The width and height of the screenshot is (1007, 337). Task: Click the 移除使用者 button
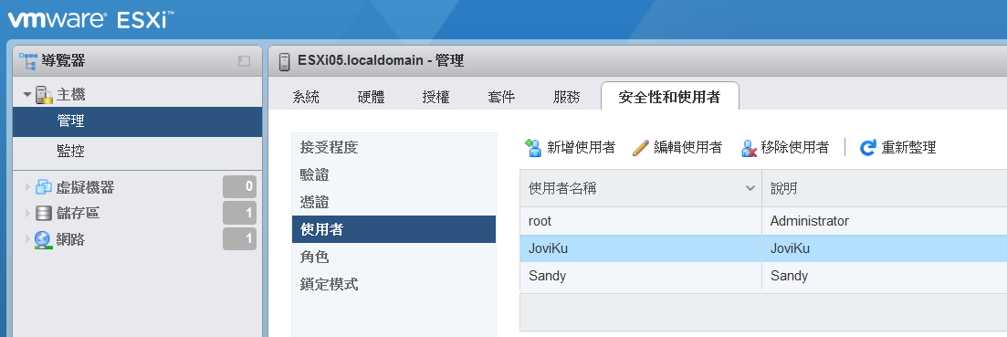[x=785, y=148]
